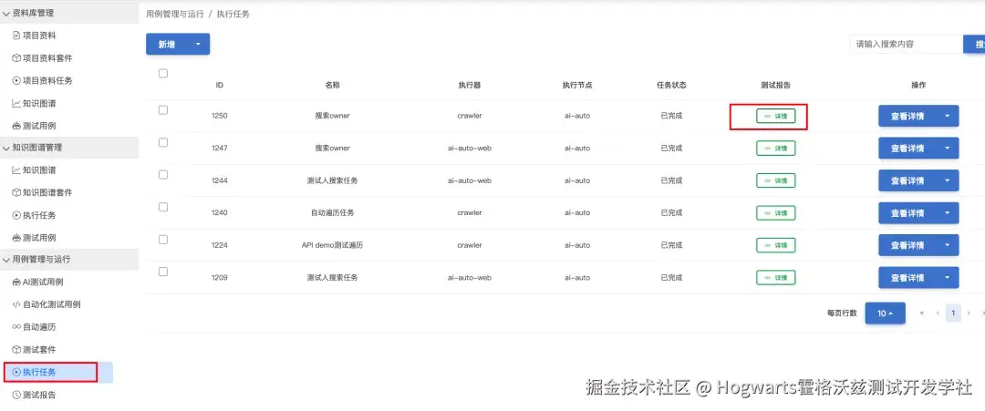Screen dimensions: 985x411
Task: Click 查看详情 button for task 1224
Action: point(907,245)
